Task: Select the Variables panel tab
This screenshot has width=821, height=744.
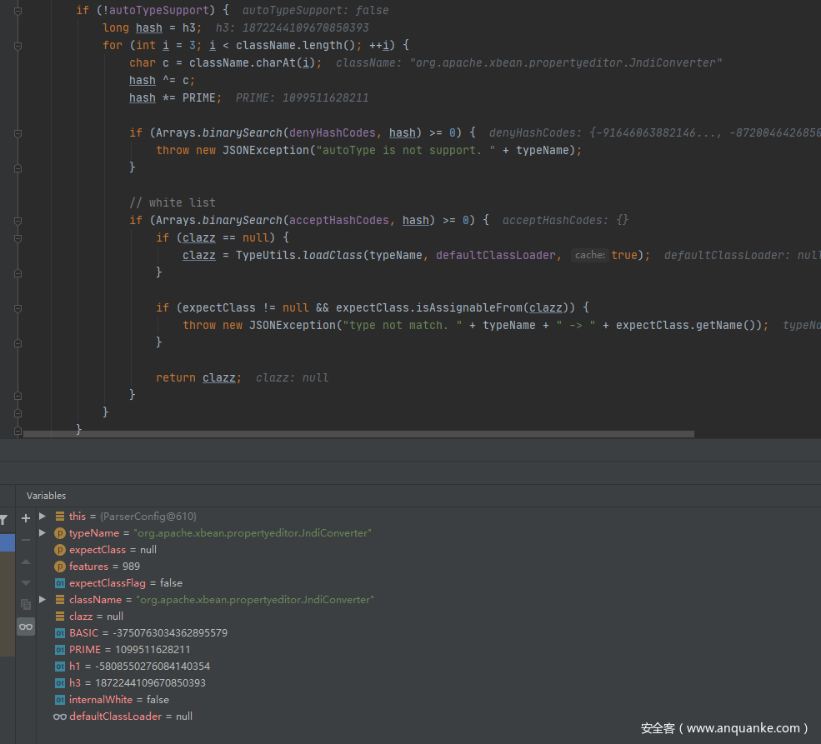Action: click(x=46, y=496)
